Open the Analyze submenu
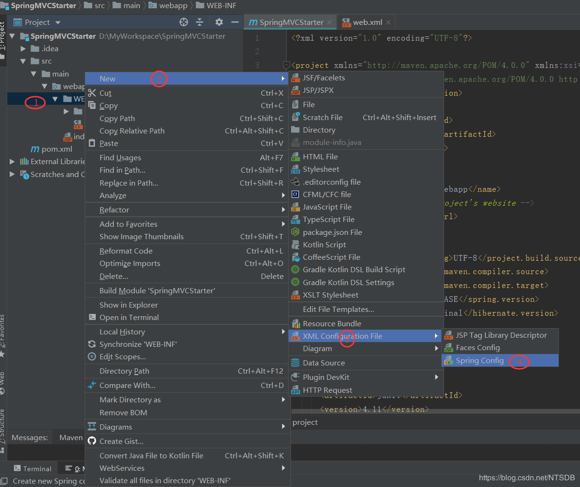580x487 pixels. [x=187, y=195]
